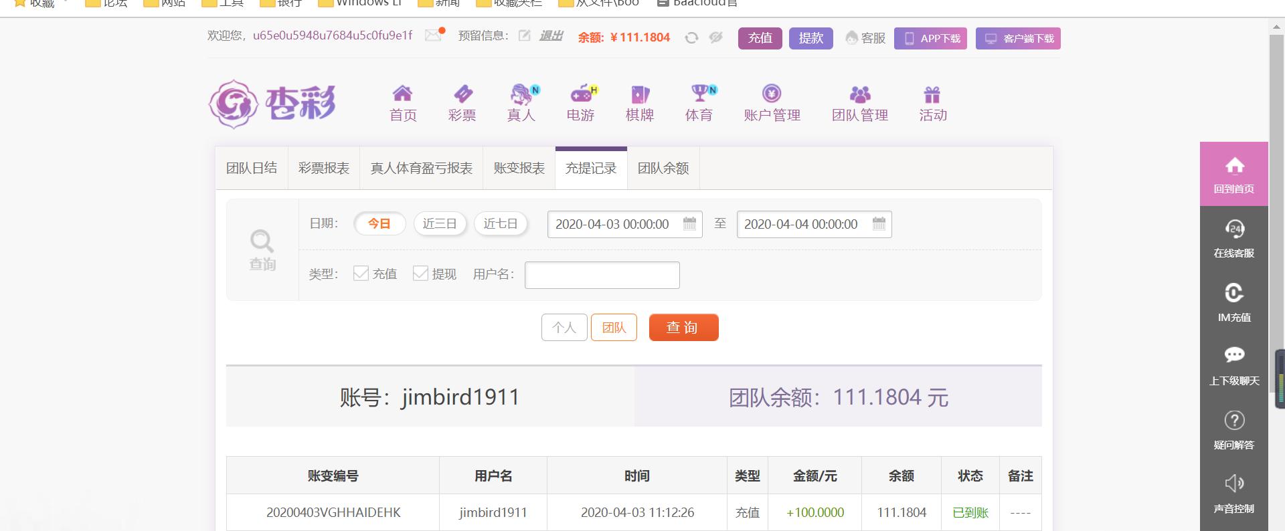The width and height of the screenshot is (1285, 531).
Task: Click the 用户名 input field
Action: point(602,275)
